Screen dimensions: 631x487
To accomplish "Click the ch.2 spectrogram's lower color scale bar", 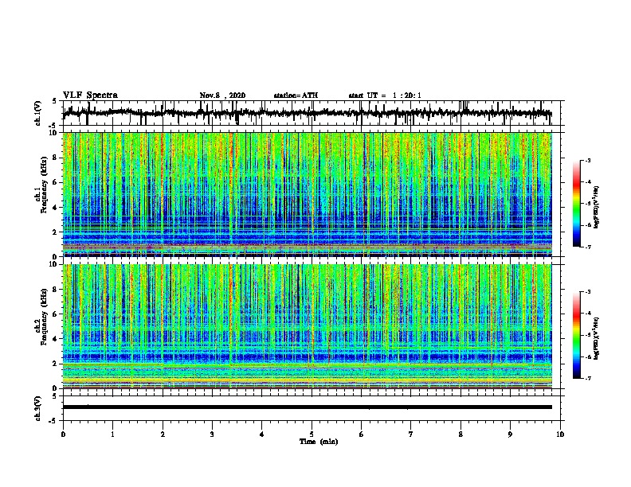I will coord(576,335).
